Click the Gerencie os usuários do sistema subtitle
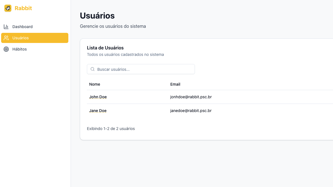This screenshot has height=187, width=333. [113, 26]
